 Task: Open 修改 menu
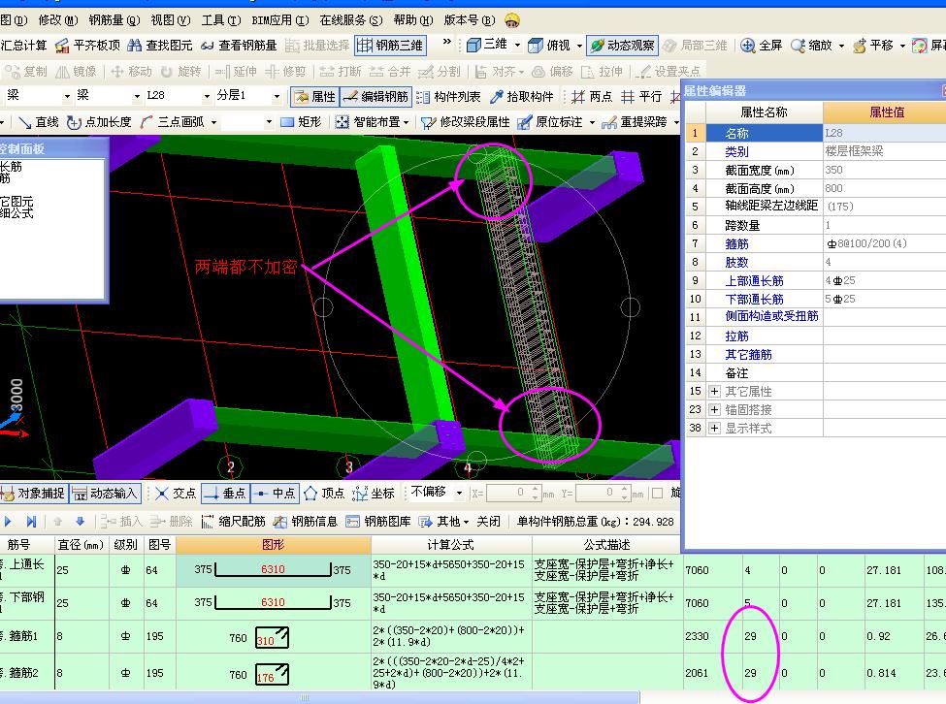coord(58,20)
